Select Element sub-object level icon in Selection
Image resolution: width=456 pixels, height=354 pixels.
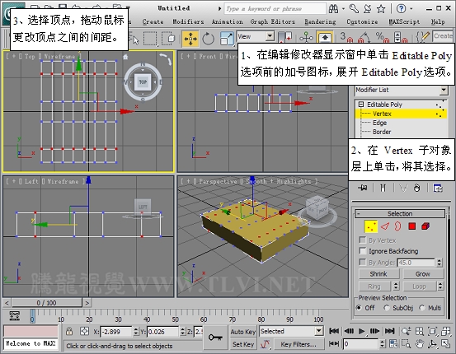(425, 226)
